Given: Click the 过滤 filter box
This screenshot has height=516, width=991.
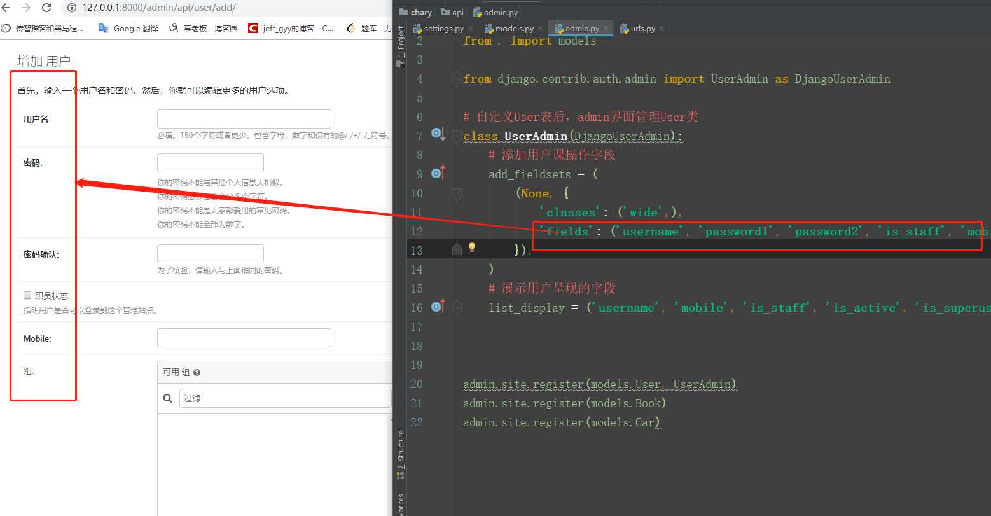Looking at the screenshot, I should pyautogui.click(x=285, y=398).
